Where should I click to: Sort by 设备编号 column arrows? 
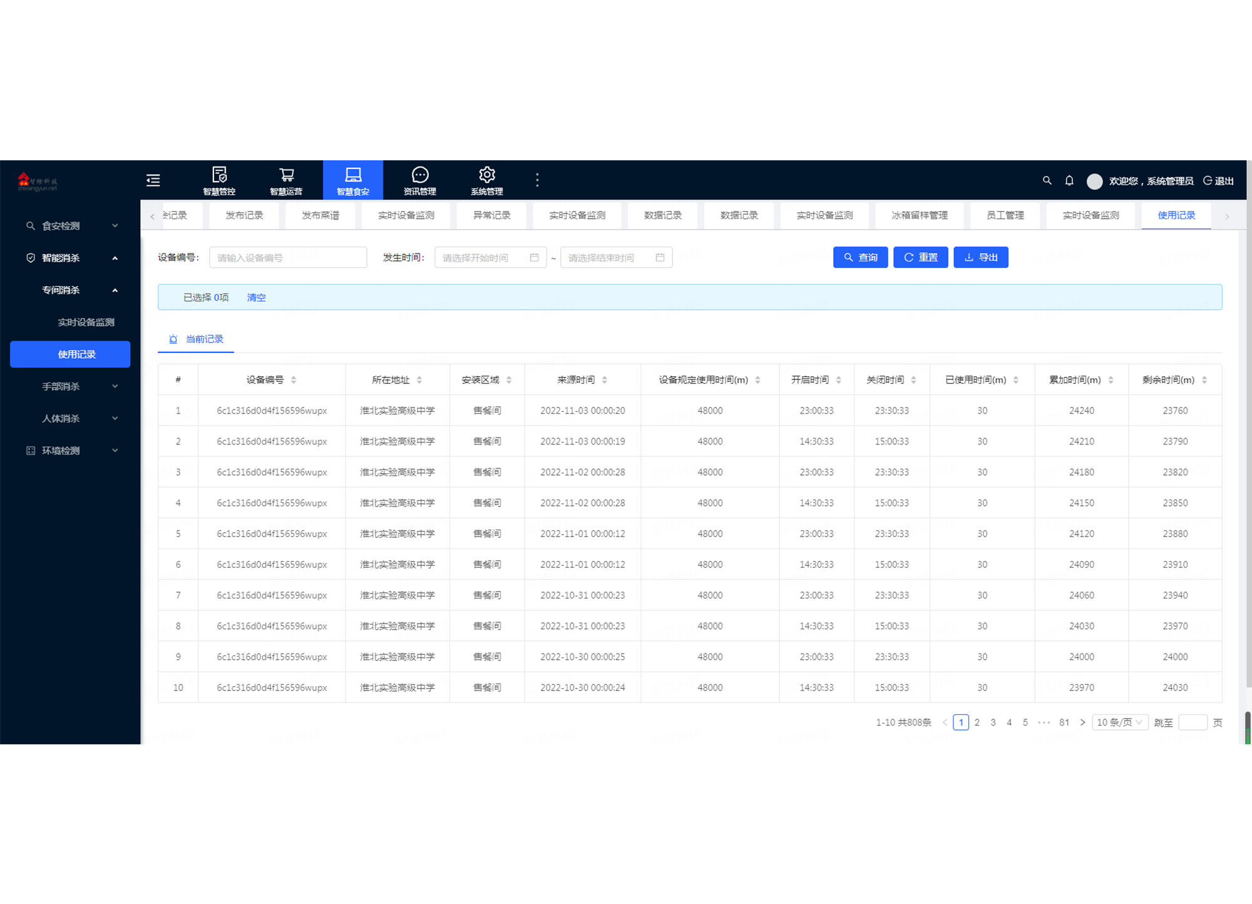[x=294, y=380]
